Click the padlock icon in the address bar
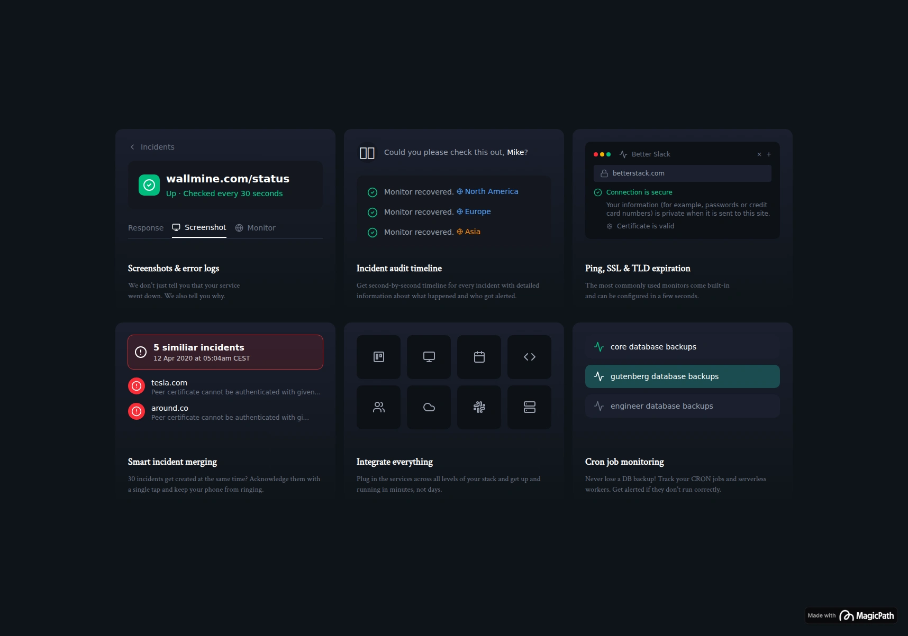 point(604,173)
